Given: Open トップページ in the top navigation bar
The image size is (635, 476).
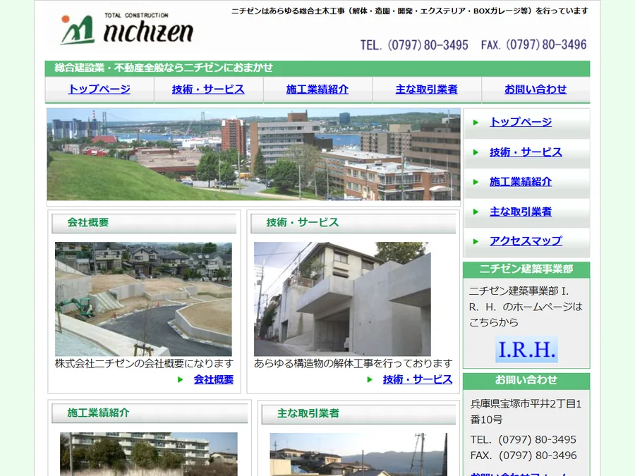Looking at the screenshot, I should click(x=99, y=89).
